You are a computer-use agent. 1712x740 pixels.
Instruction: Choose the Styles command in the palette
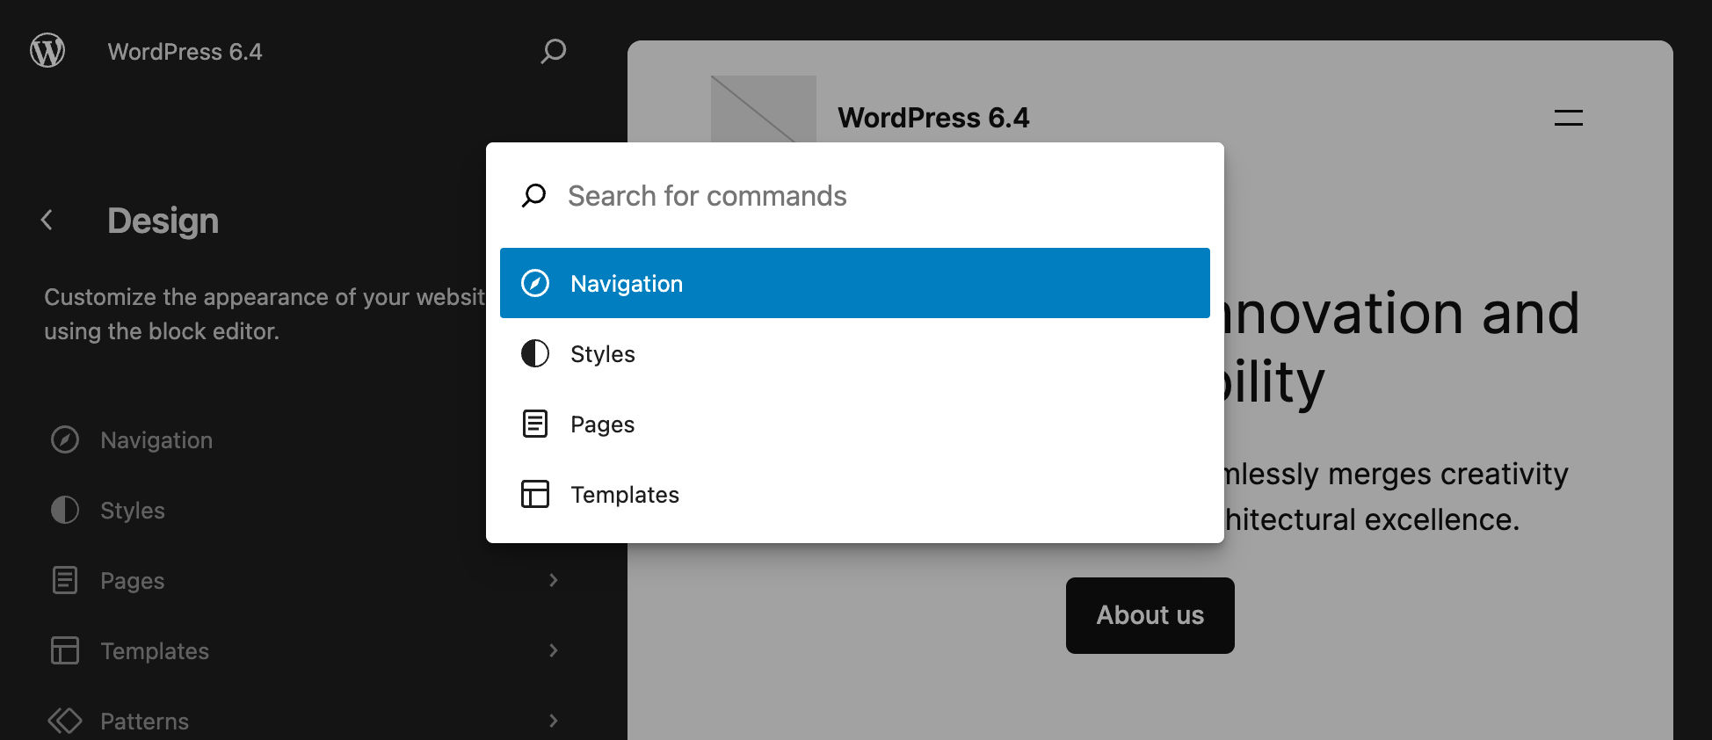point(855,353)
